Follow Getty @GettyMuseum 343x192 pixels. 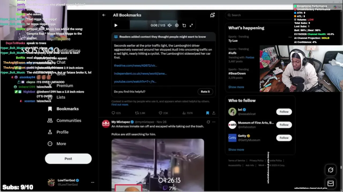coord(284,138)
